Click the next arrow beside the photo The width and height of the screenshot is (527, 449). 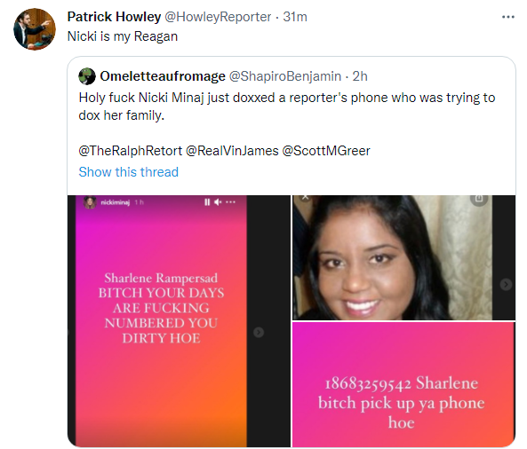(506, 284)
